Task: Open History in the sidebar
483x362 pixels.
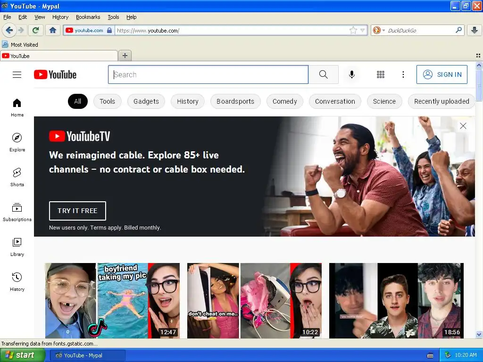Action: (x=17, y=282)
